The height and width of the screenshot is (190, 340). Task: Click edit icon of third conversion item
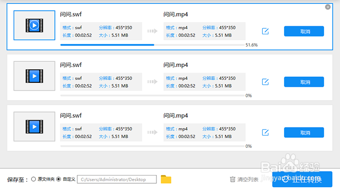click(265, 132)
